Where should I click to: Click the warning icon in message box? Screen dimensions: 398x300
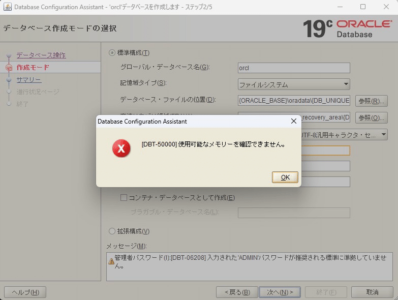pyautogui.click(x=111, y=261)
